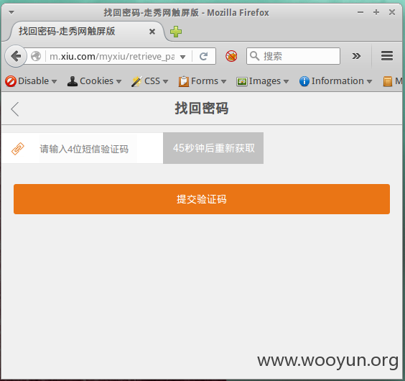Go back with the browser back arrow

(x=16, y=56)
